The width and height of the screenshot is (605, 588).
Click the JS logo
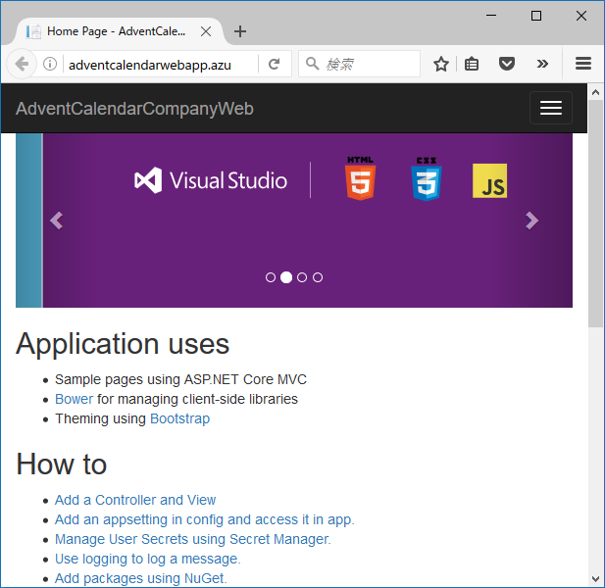click(x=489, y=181)
